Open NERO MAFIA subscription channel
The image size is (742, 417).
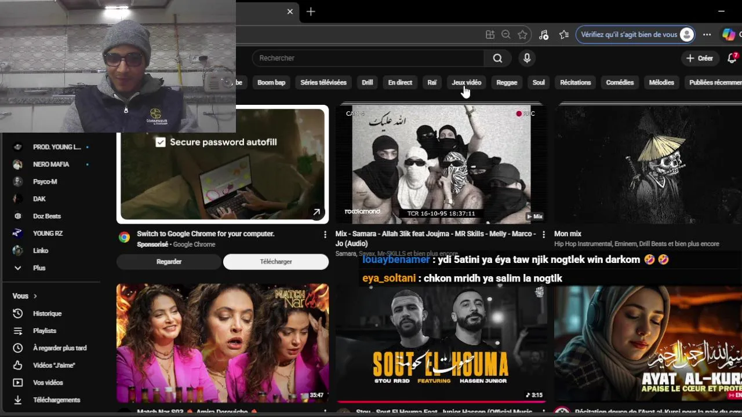point(51,164)
